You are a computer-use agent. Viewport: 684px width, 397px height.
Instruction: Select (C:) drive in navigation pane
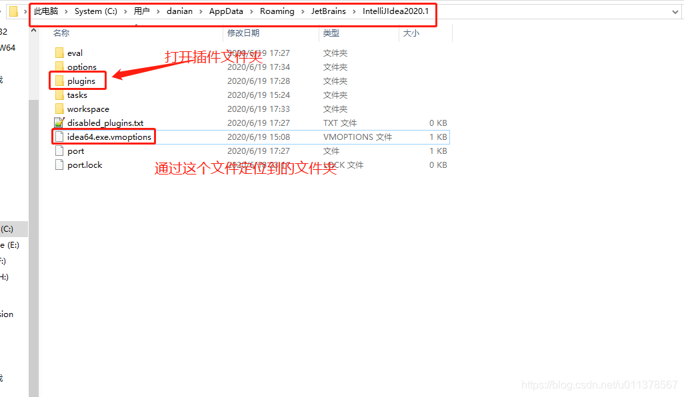point(14,229)
